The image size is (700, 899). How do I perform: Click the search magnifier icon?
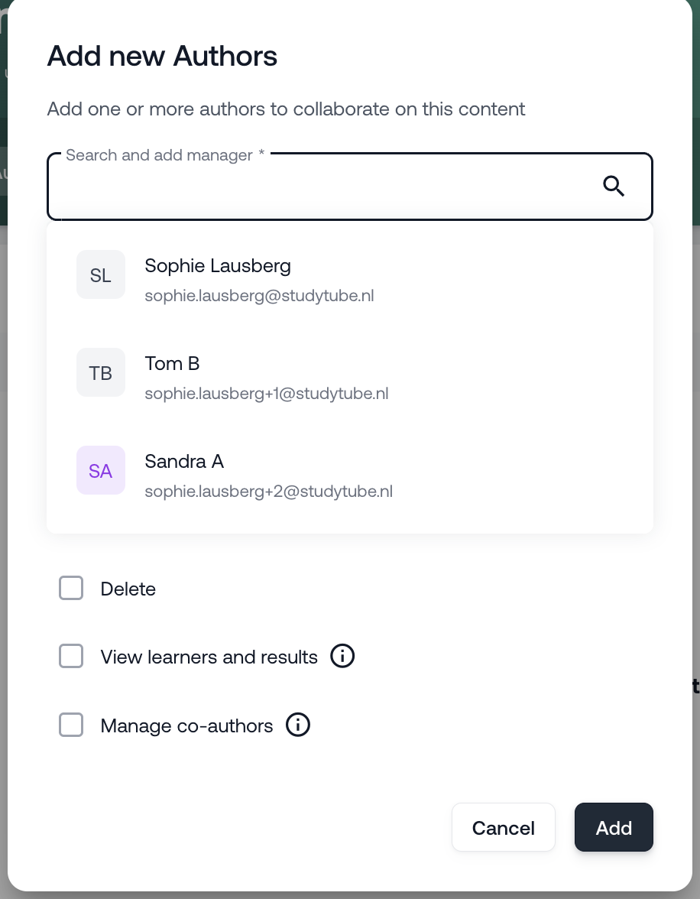point(614,186)
